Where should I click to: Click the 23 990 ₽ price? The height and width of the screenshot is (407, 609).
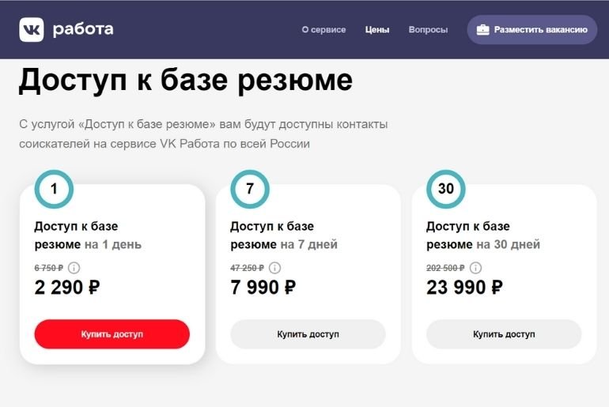463,288
